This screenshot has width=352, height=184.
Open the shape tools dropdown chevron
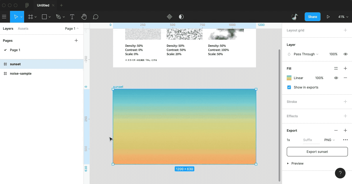(50, 17)
